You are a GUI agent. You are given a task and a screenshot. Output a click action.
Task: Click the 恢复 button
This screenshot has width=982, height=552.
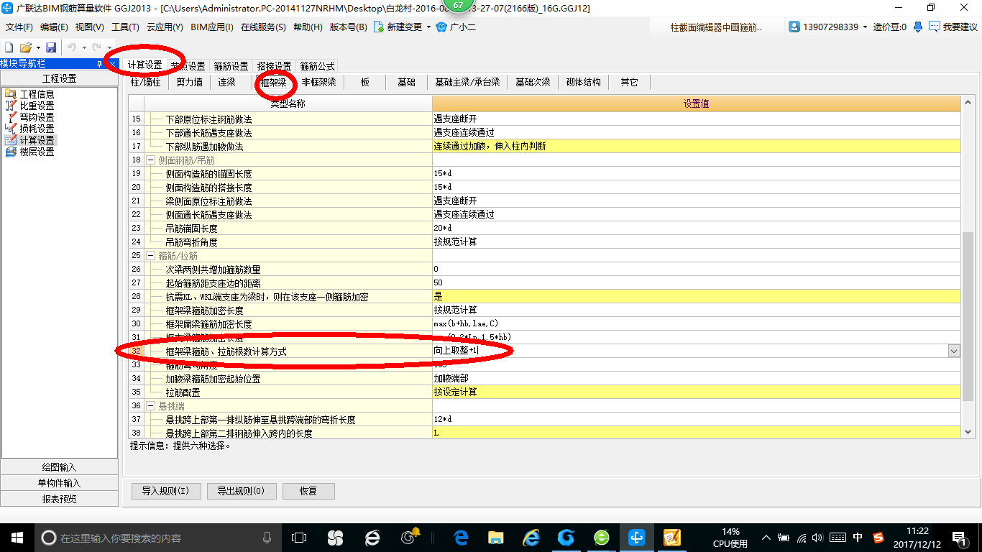[308, 491]
